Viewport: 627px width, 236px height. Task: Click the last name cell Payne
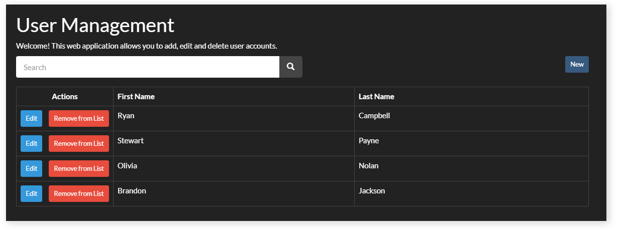369,141
